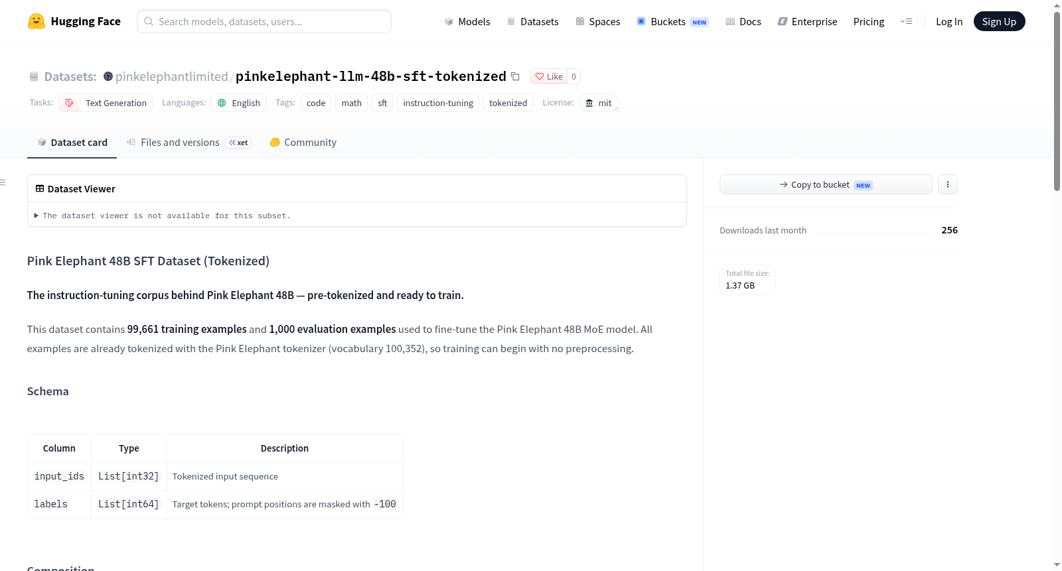The image size is (1062, 571).
Task: Click the downloads count 256
Action: (950, 230)
